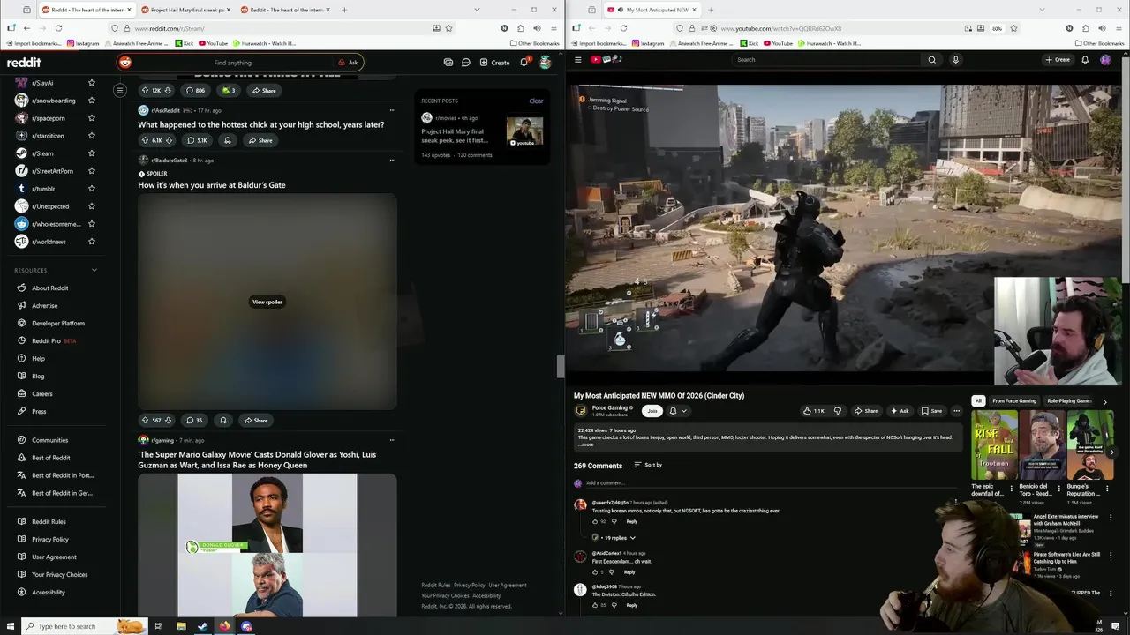This screenshot has width=1130, height=635.
Task: Open more actions ellipsis under video
Action: click(x=956, y=411)
